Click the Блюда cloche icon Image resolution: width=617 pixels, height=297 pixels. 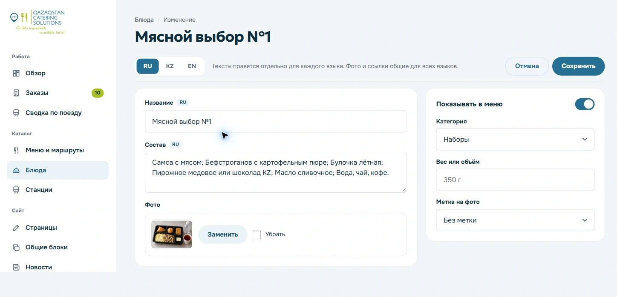[x=16, y=170]
